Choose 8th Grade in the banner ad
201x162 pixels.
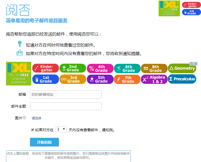pos(154,68)
